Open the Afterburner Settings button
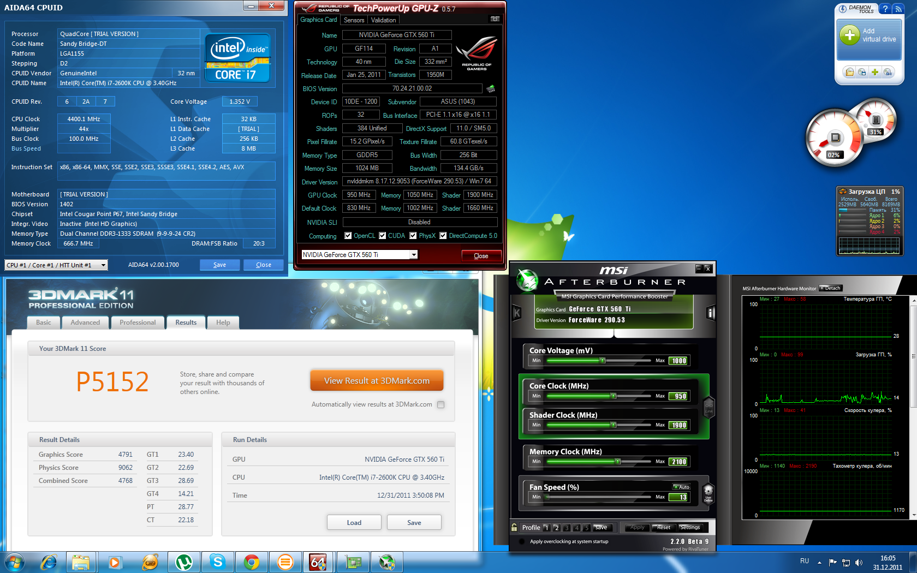Viewport: 917px width, 573px height. [690, 527]
